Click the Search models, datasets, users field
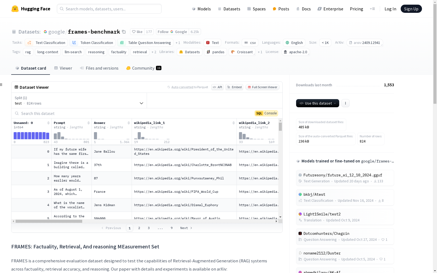The height and width of the screenshot is (273, 437). (x=109, y=9)
